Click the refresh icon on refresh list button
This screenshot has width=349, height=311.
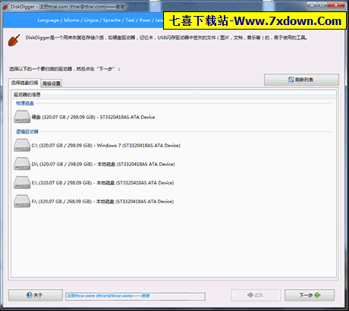[291, 80]
